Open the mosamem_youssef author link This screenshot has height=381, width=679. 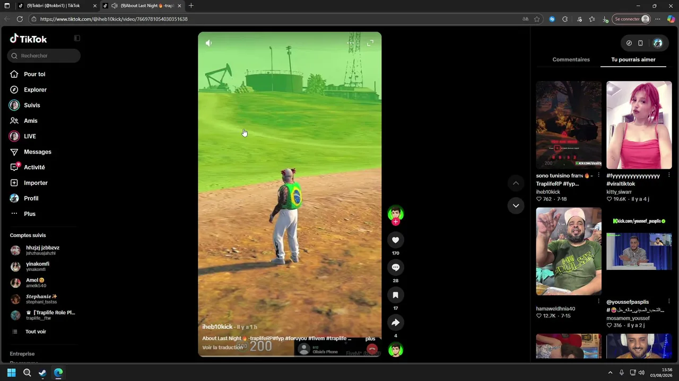(628, 319)
